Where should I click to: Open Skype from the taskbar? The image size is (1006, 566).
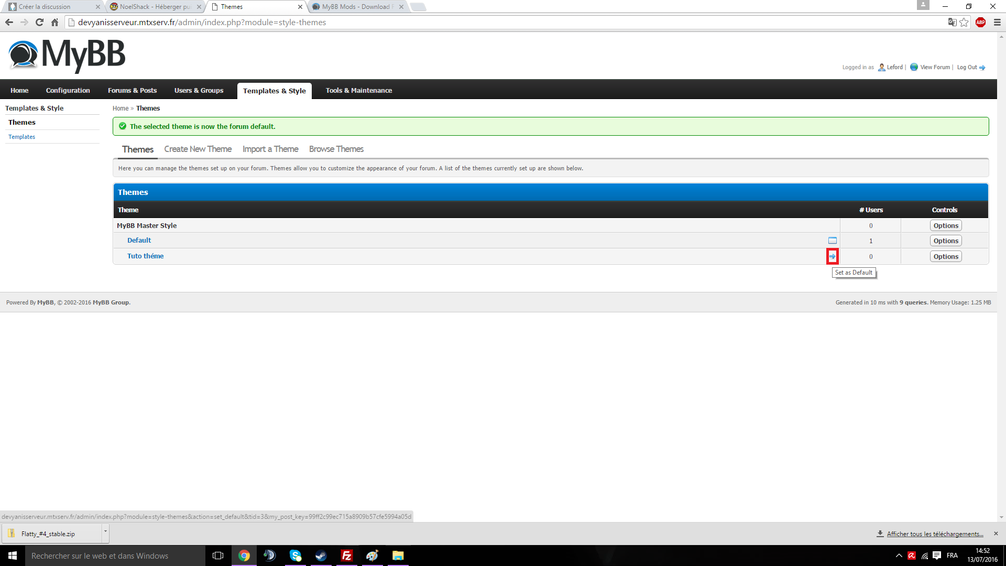[296, 556]
